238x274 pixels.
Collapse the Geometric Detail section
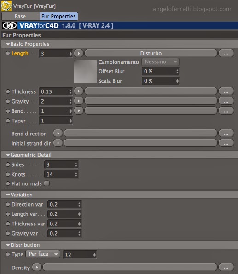8,155
